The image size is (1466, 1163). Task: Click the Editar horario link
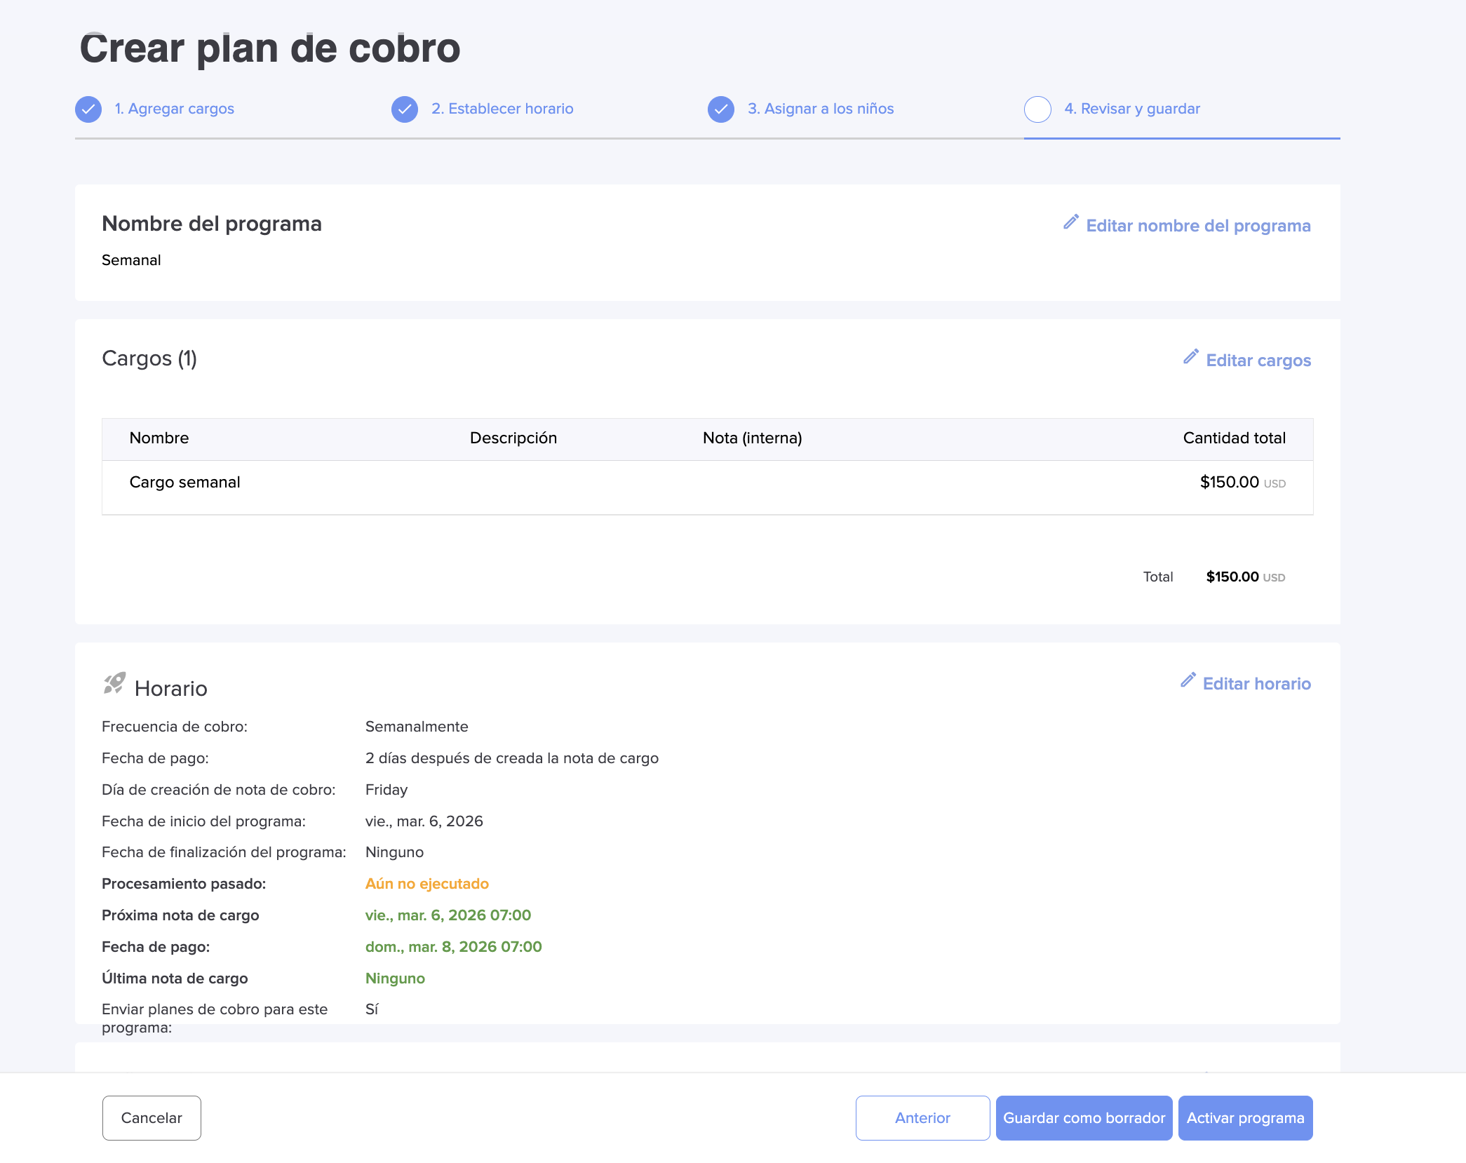[1256, 684]
